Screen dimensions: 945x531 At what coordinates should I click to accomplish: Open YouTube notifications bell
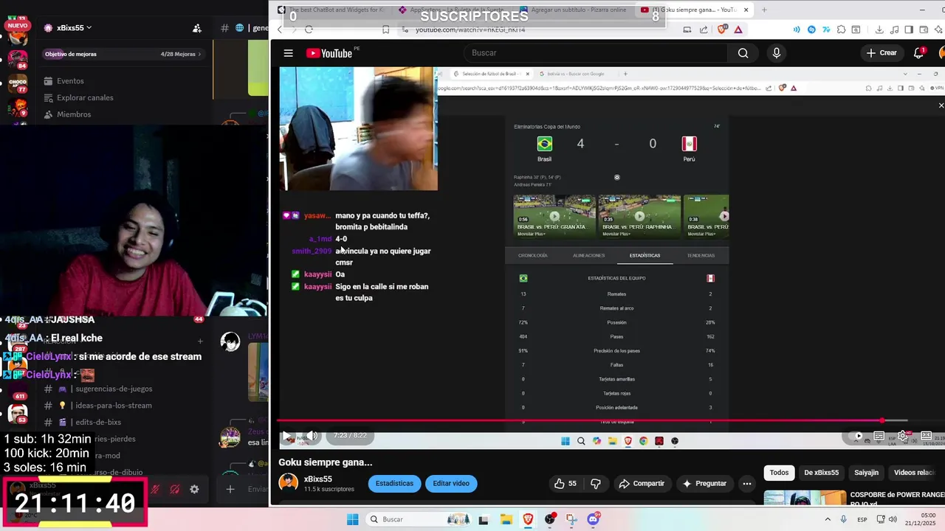pos(919,53)
